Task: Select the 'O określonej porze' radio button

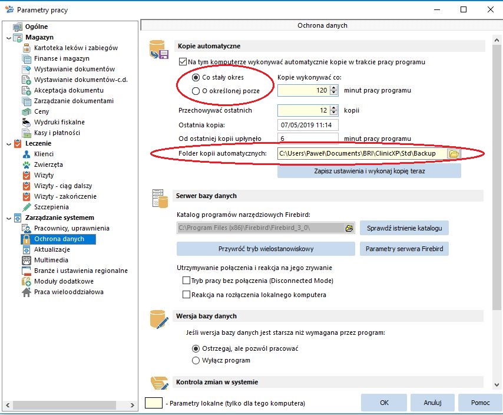Action: coord(196,91)
